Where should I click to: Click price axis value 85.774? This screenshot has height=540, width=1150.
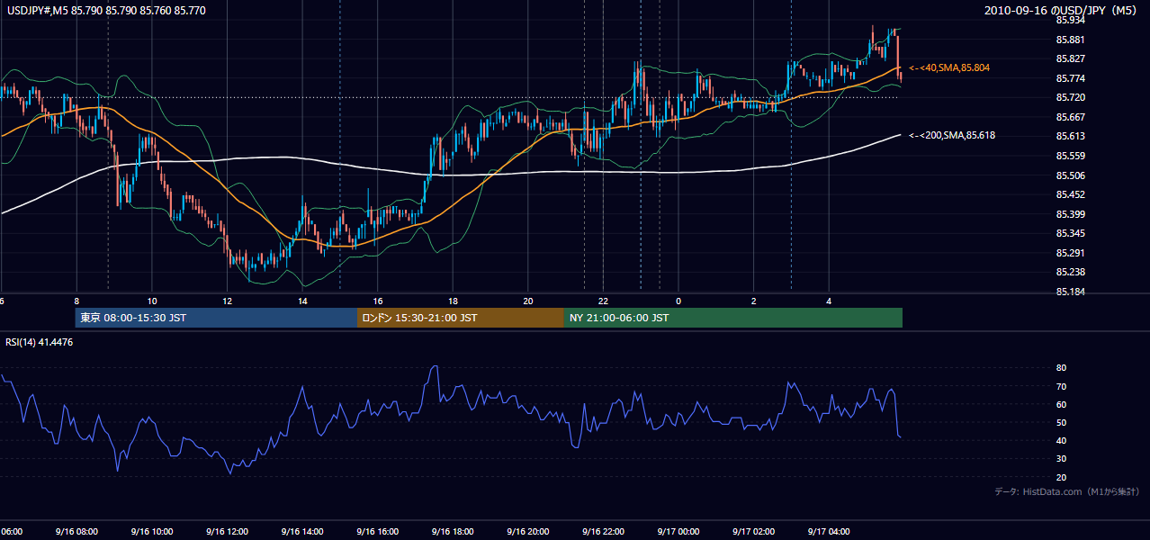[x=1071, y=78]
